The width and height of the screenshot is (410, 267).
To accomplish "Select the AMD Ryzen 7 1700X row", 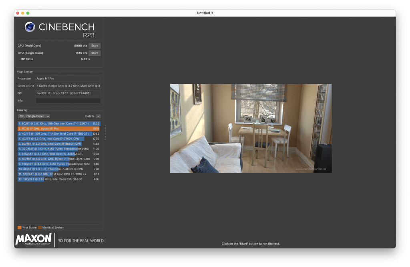I will coord(59,159).
